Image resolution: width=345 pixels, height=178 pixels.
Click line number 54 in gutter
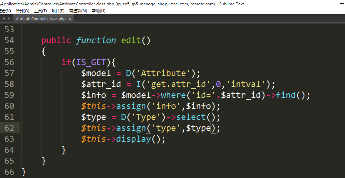[9, 41]
